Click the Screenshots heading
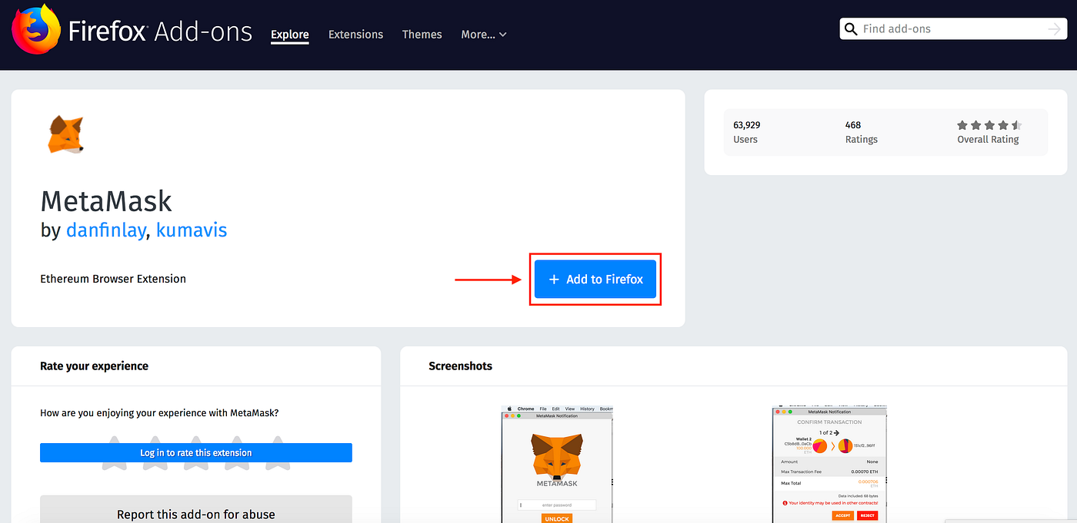The height and width of the screenshot is (523, 1077). pyautogui.click(x=460, y=366)
